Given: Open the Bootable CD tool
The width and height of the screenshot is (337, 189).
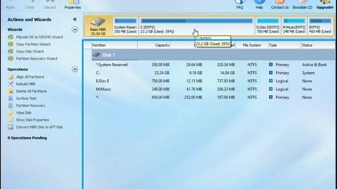Looking at the screenshot, I should [302, 5].
